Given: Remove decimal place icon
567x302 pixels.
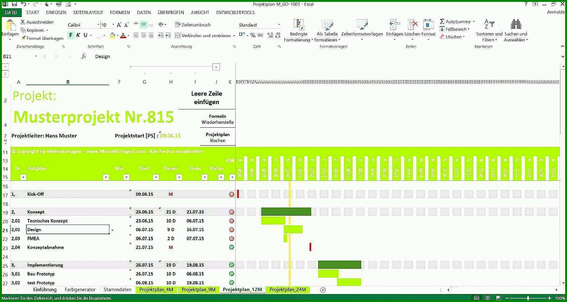Looking at the screenshot, I should [x=278, y=35].
